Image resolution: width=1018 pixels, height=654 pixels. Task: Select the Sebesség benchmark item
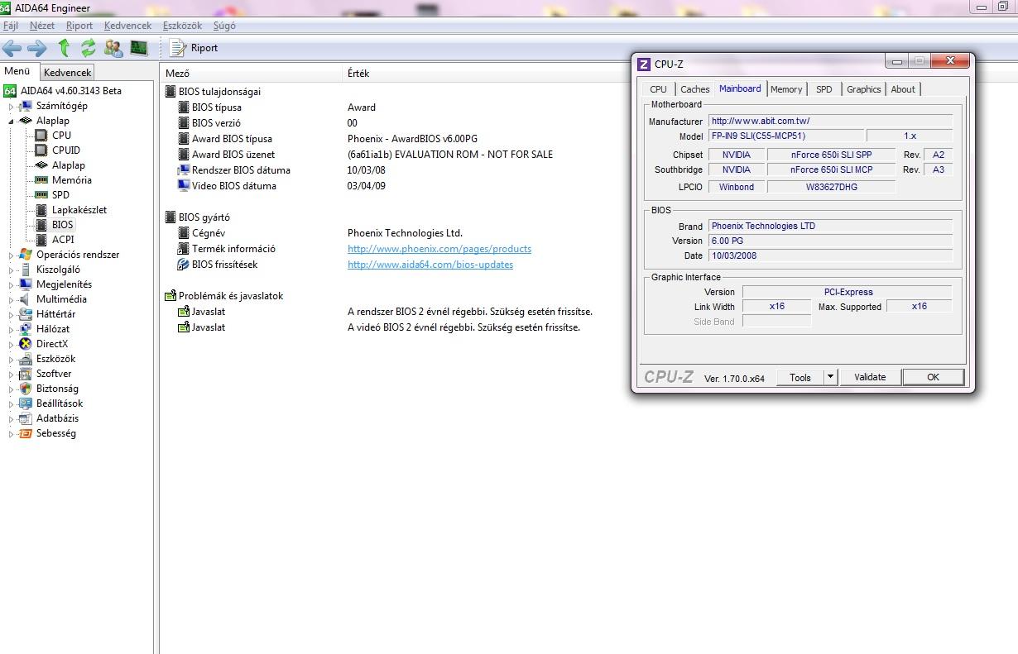click(x=55, y=433)
